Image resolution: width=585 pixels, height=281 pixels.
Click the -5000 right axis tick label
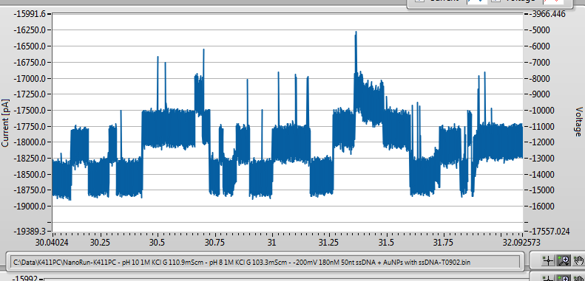(540, 30)
